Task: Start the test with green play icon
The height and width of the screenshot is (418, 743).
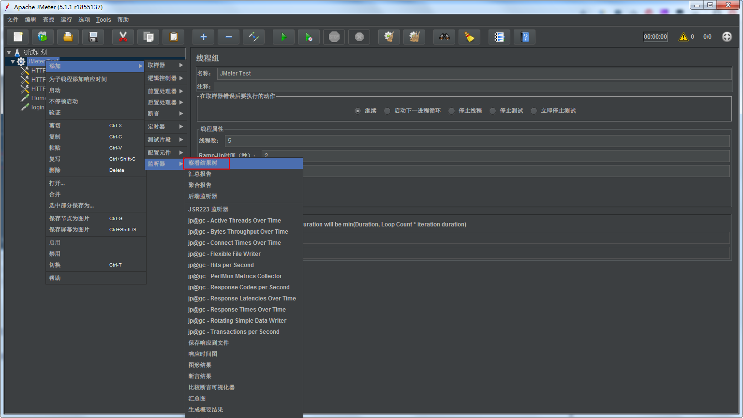Action: (283, 37)
